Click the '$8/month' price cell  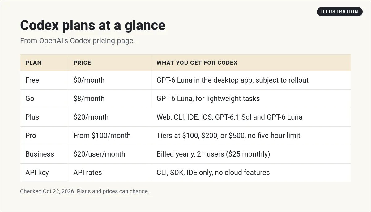110,99
